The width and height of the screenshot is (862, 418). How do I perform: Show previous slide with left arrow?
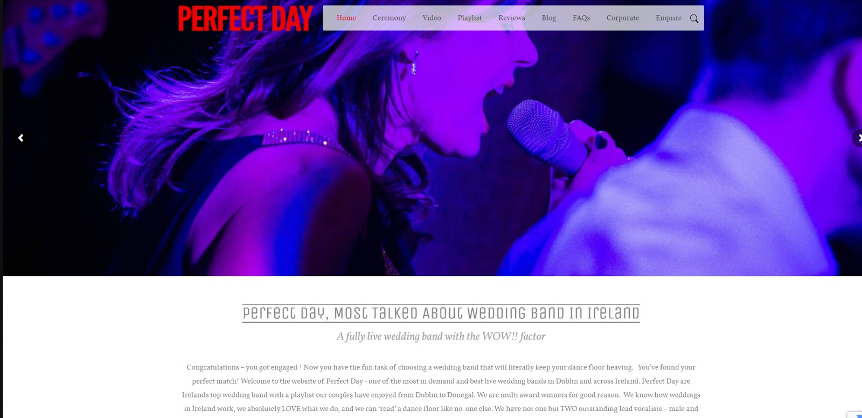pos(20,138)
